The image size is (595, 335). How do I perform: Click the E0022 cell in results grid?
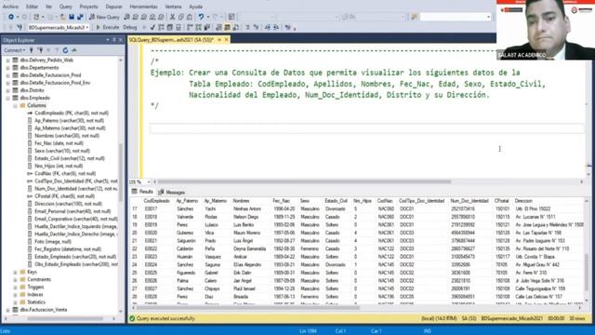[x=151, y=248]
